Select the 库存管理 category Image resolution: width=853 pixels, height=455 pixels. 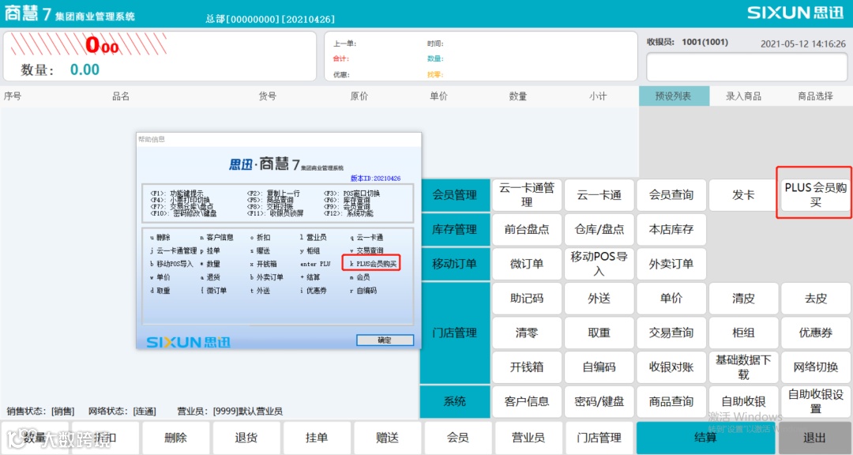[455, 229]
